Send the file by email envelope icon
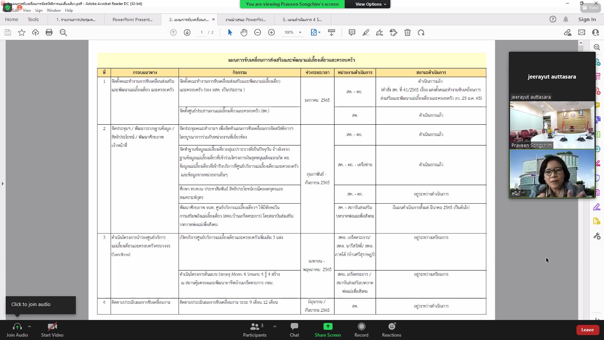 coord(582,32)
